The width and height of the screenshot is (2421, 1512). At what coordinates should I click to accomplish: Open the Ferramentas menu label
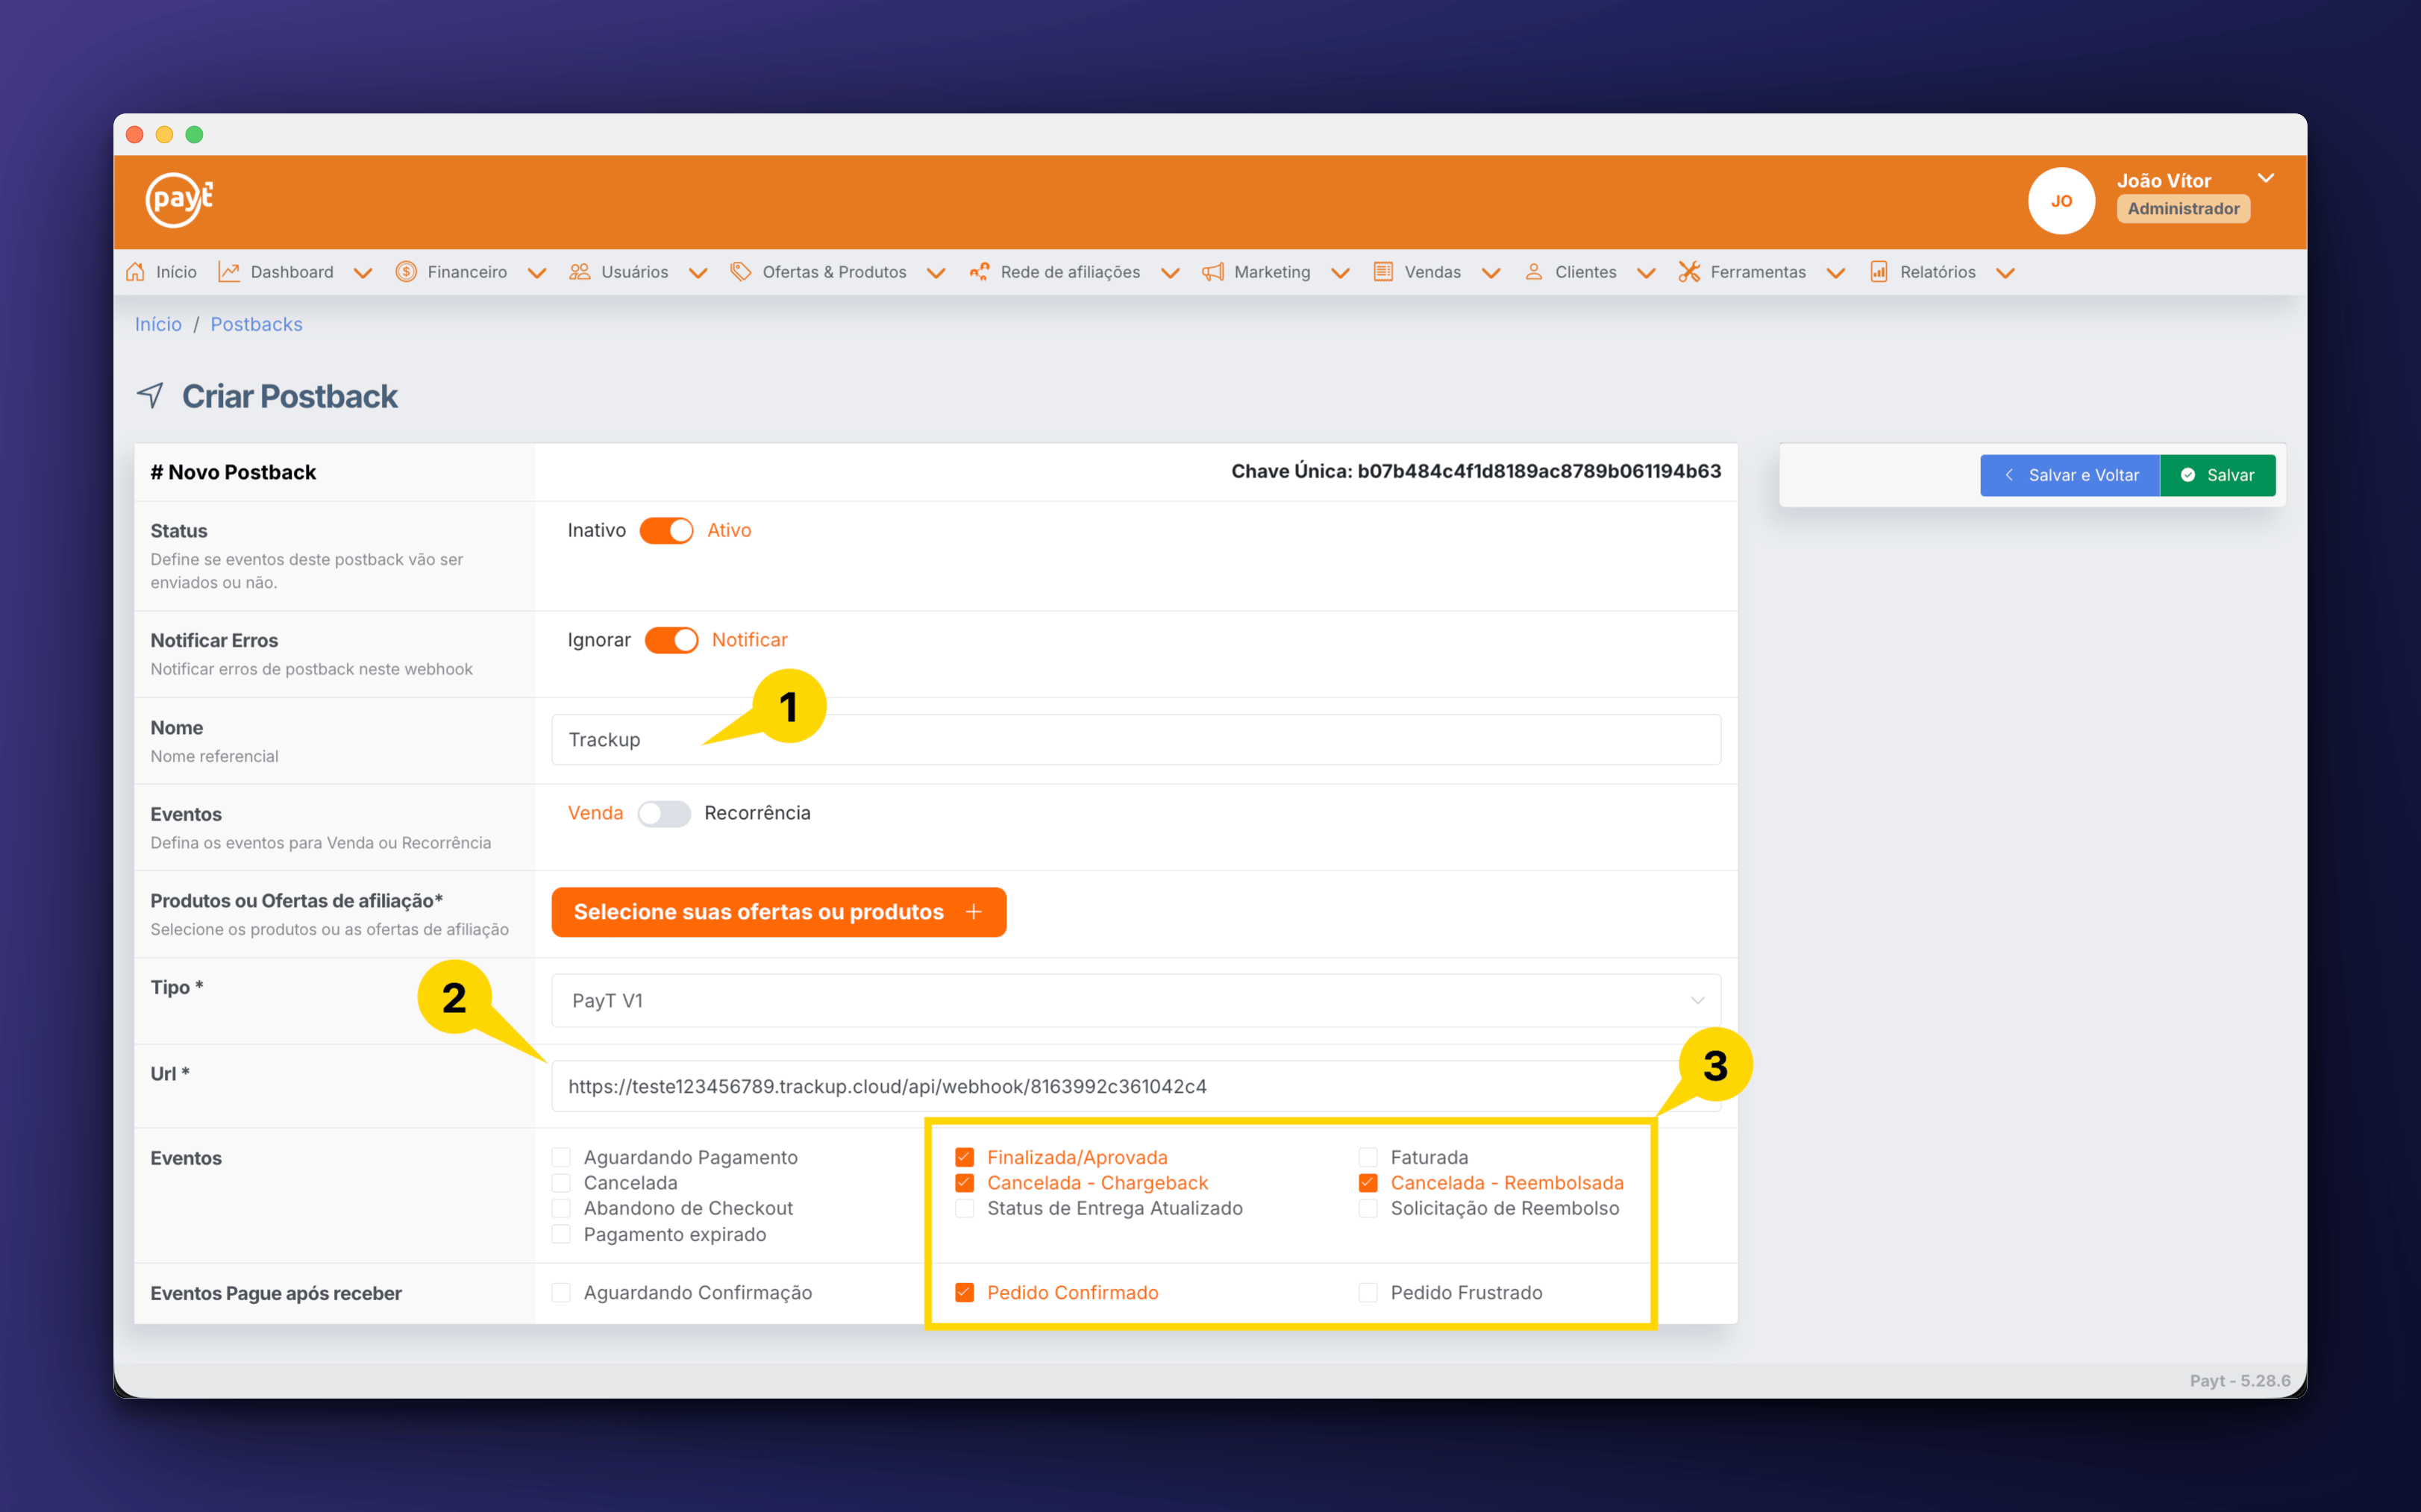click(1758, 272)
